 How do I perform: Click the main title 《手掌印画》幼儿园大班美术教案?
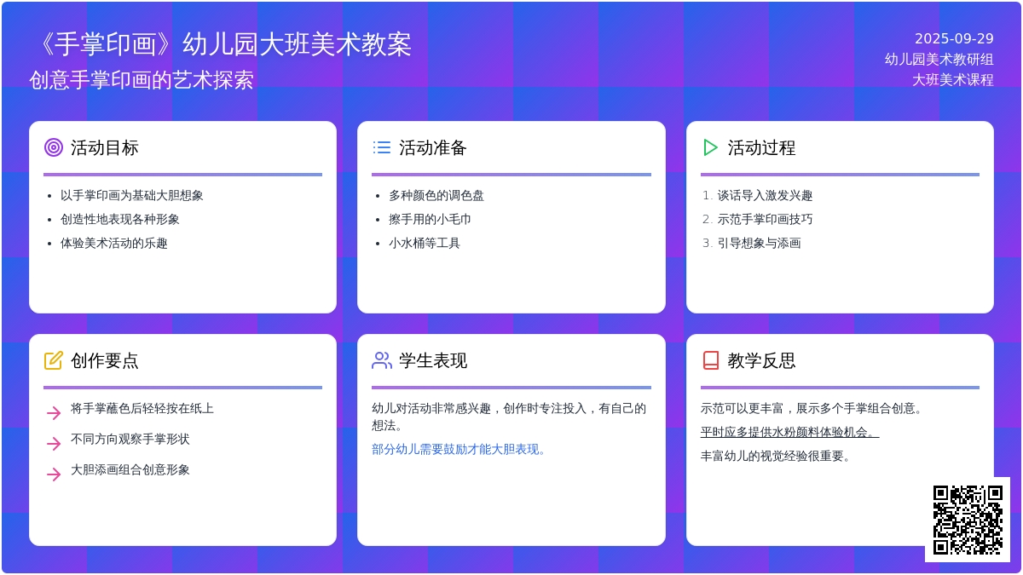pos(221,44)
